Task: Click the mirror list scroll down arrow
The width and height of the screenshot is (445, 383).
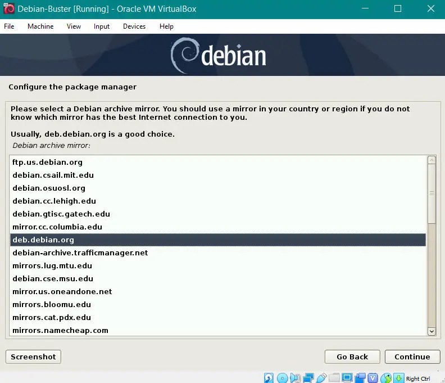Action: (432, 331)
